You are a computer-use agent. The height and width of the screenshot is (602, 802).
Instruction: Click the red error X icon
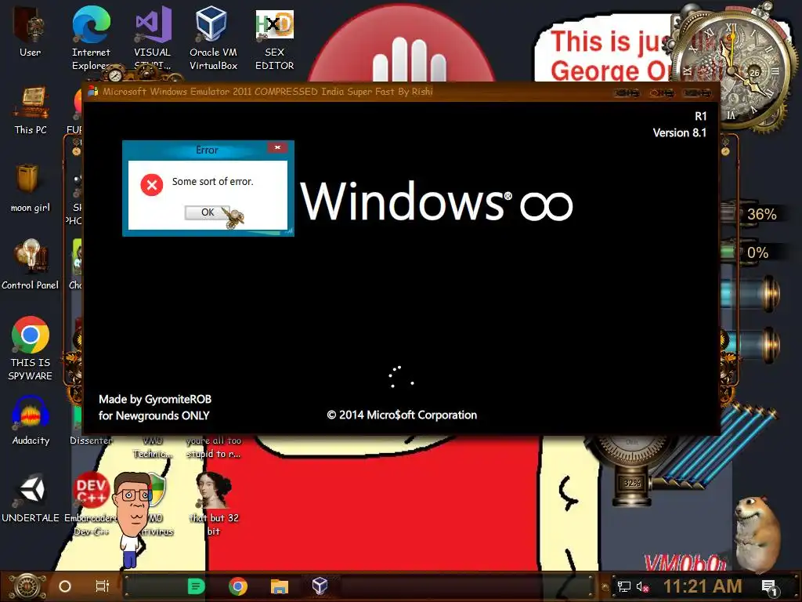pos(152,185)
